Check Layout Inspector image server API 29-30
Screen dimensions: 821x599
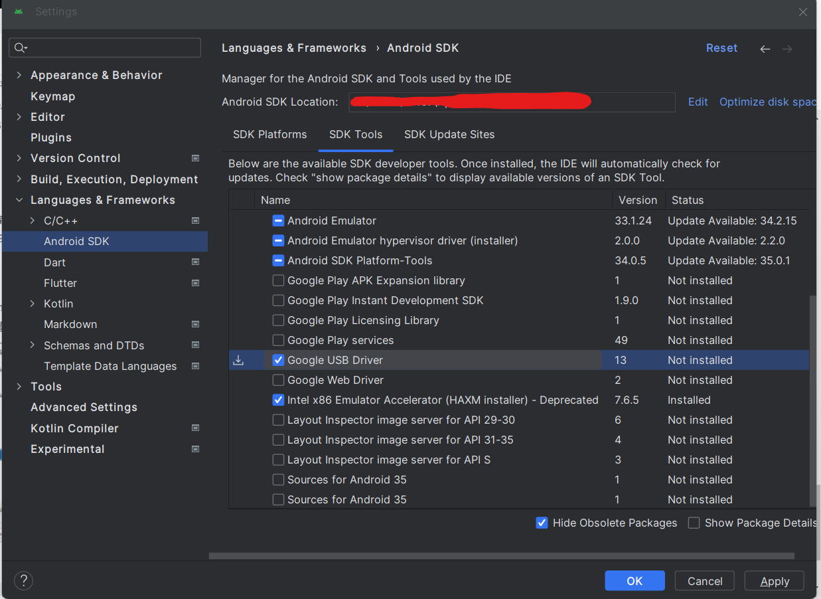coord(278,420)
